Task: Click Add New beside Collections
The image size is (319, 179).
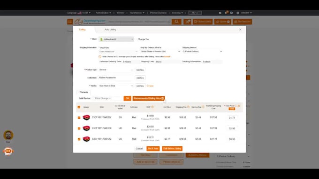Action: point(140,78)
